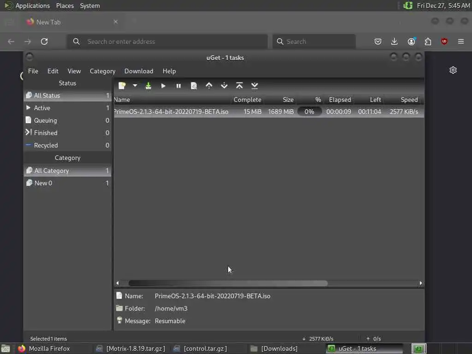Move download to top icon

click(x=239, y=86)
